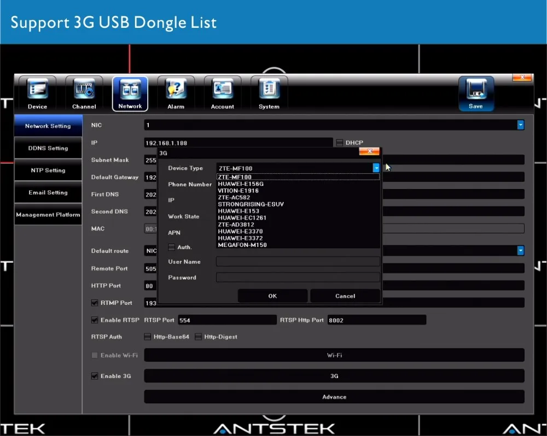547x436 pixels.
Task: Open the Network Setting tab
Action: pos(48,126)
